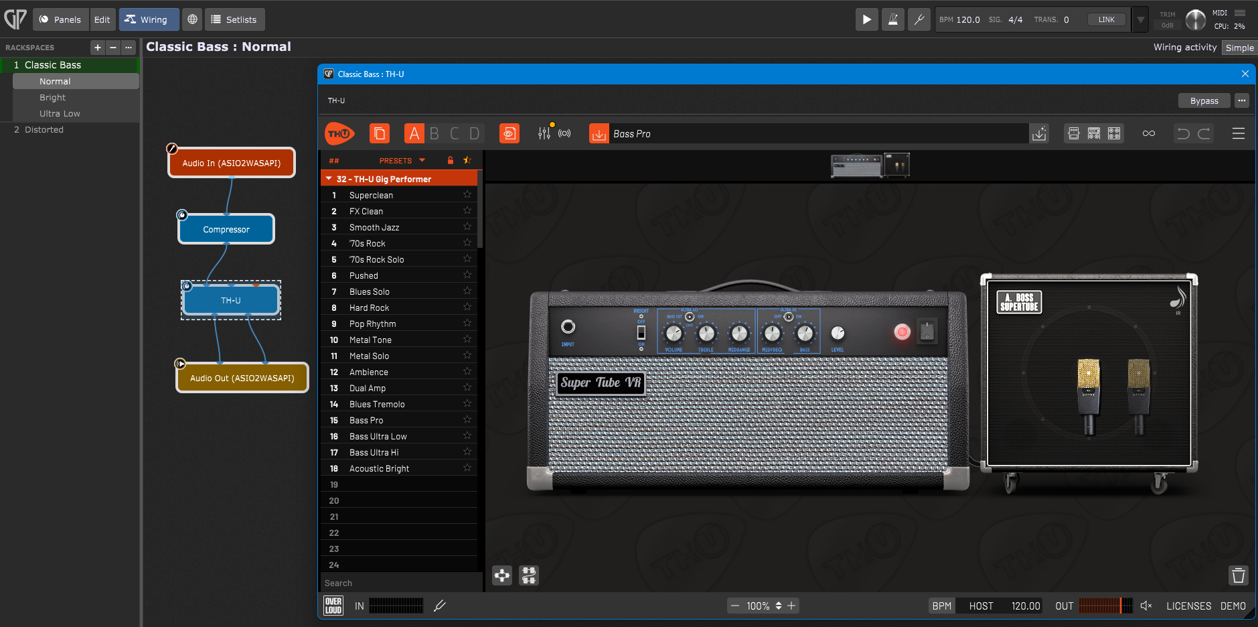The image size is (1258, 627).
Task: Select the Bright variation
Action: pos(76,98)
